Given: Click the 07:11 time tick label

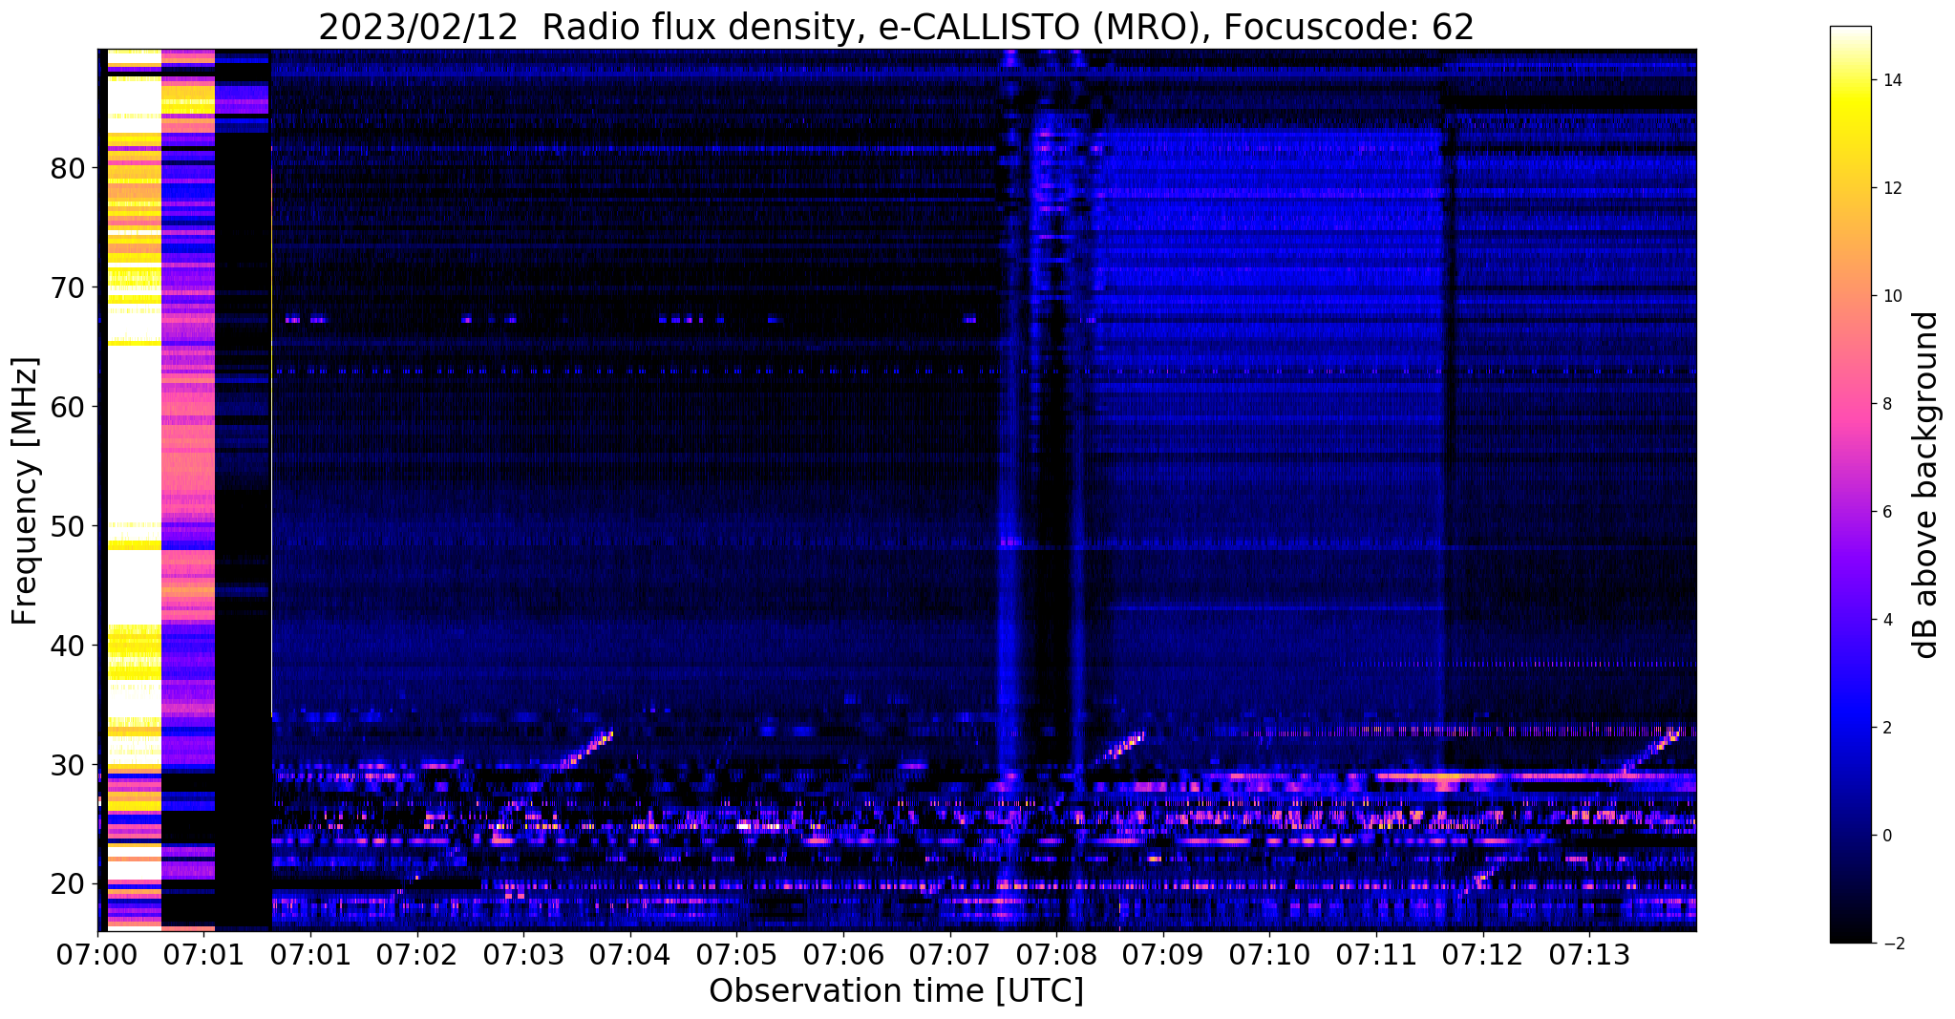Looking at the screenshot, I should coord(1376,954).
